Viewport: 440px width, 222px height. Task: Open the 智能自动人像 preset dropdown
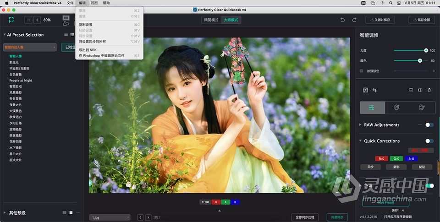click(x=30, y=47)
